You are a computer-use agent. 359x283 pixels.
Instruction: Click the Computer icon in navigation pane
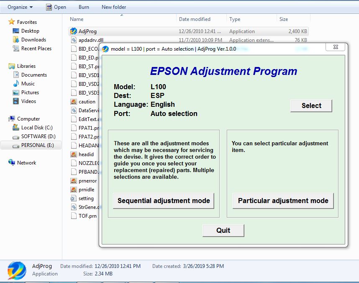click(12, 119)
